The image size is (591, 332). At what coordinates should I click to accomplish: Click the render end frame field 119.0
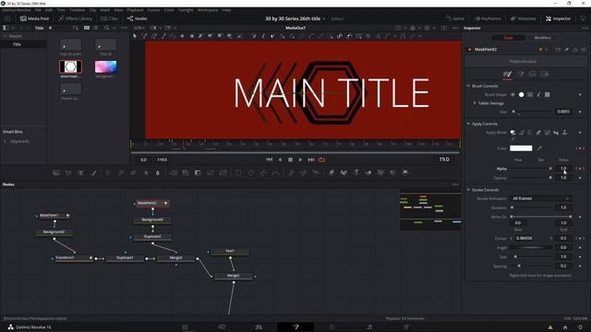pos(163,160)
